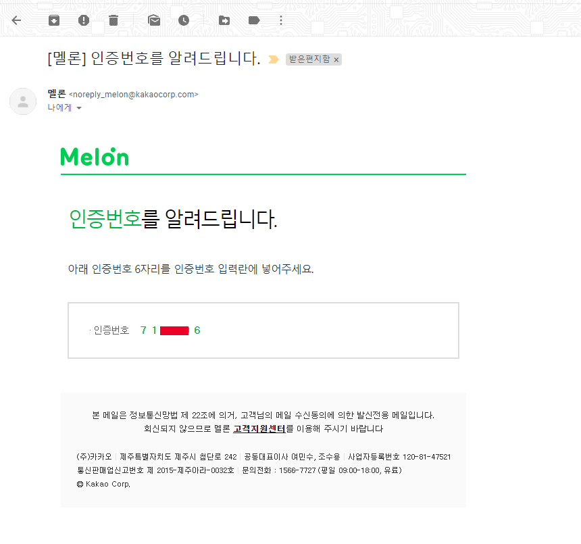Click the 인증번호를 알려드립니다 heading

coord(173,219)
